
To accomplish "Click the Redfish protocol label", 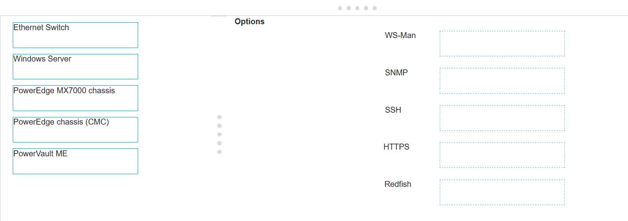I will 398,184.
